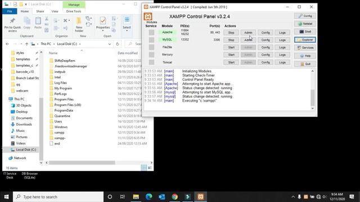Stop the MySQL module

coord(231,40)
